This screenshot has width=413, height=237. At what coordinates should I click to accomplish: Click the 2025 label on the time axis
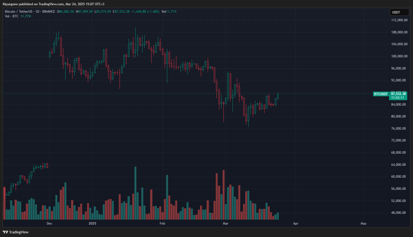93,223
